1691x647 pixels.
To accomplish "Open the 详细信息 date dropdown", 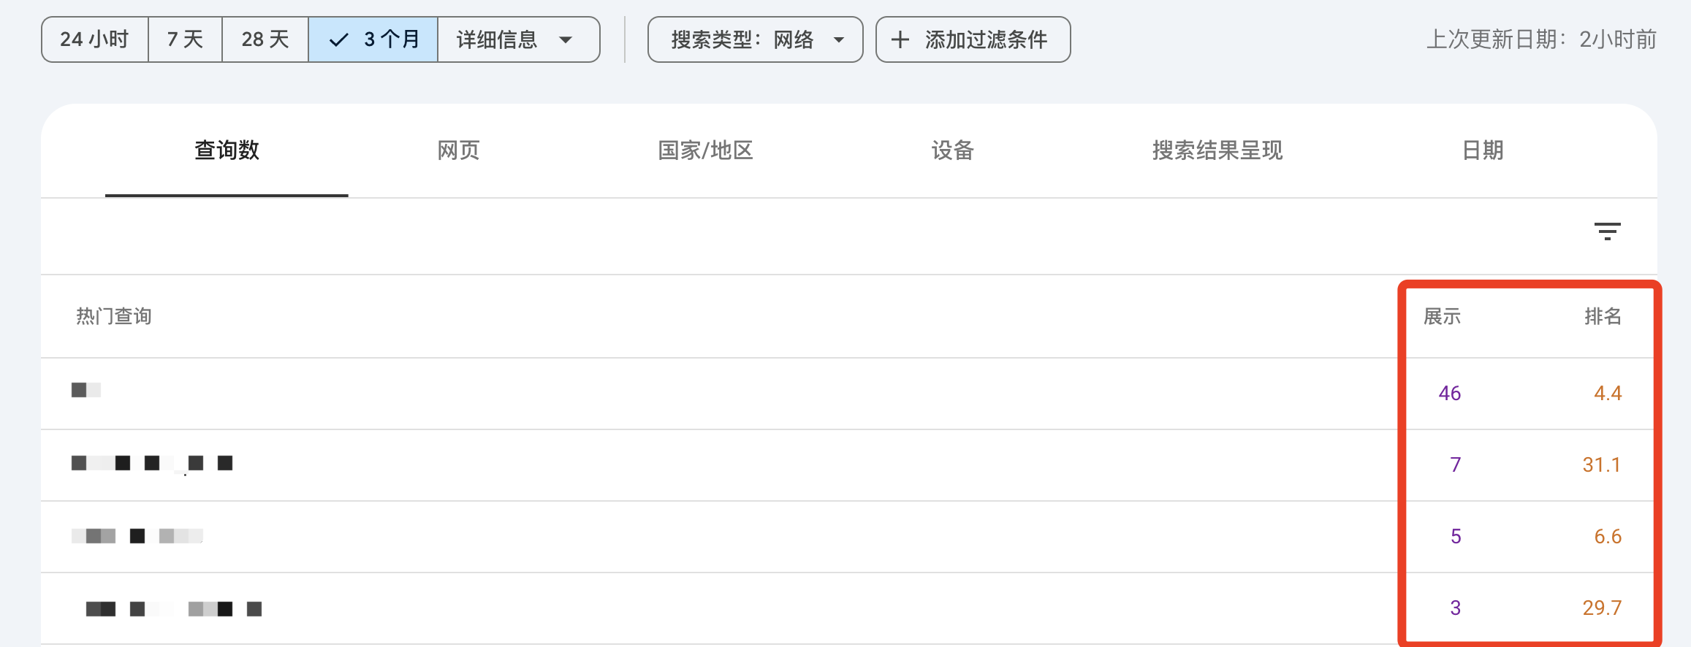I will tap(519, 39).
